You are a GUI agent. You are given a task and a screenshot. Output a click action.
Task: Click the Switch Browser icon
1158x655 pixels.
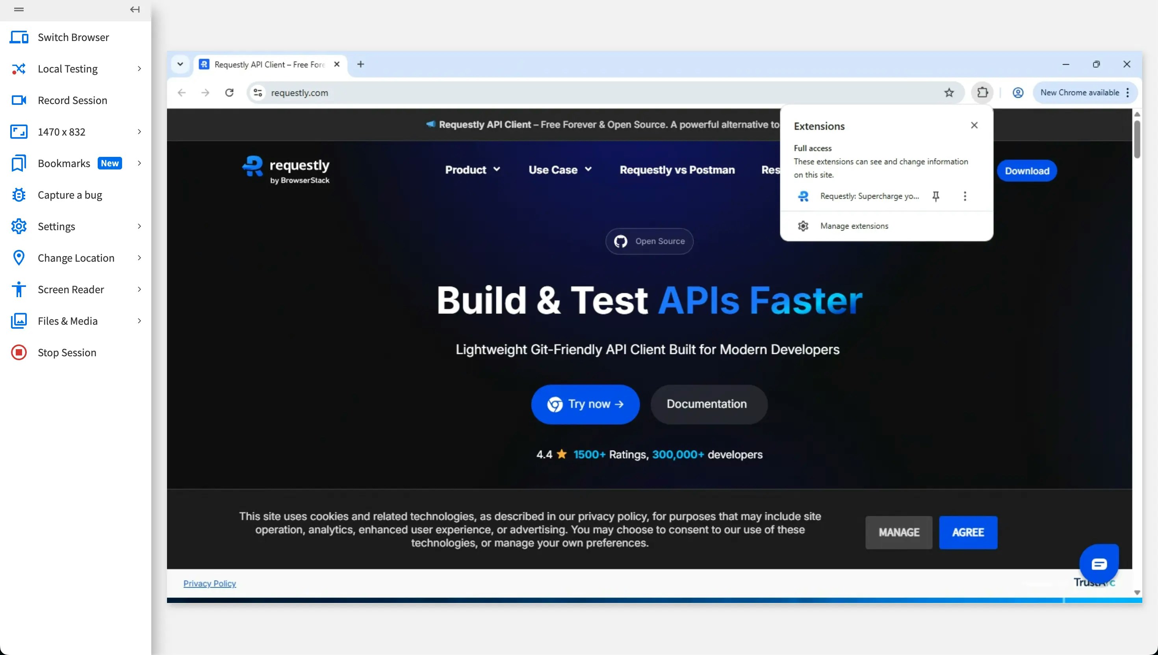(19, 37)
